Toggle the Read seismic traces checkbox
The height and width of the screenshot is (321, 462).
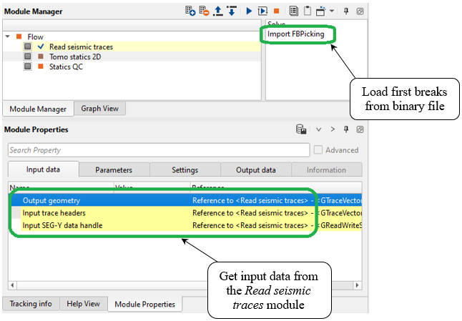pos(28,46)
